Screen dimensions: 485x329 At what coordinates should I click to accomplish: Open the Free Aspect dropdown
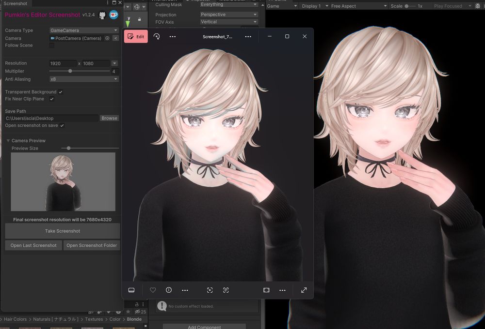(359, 6)
